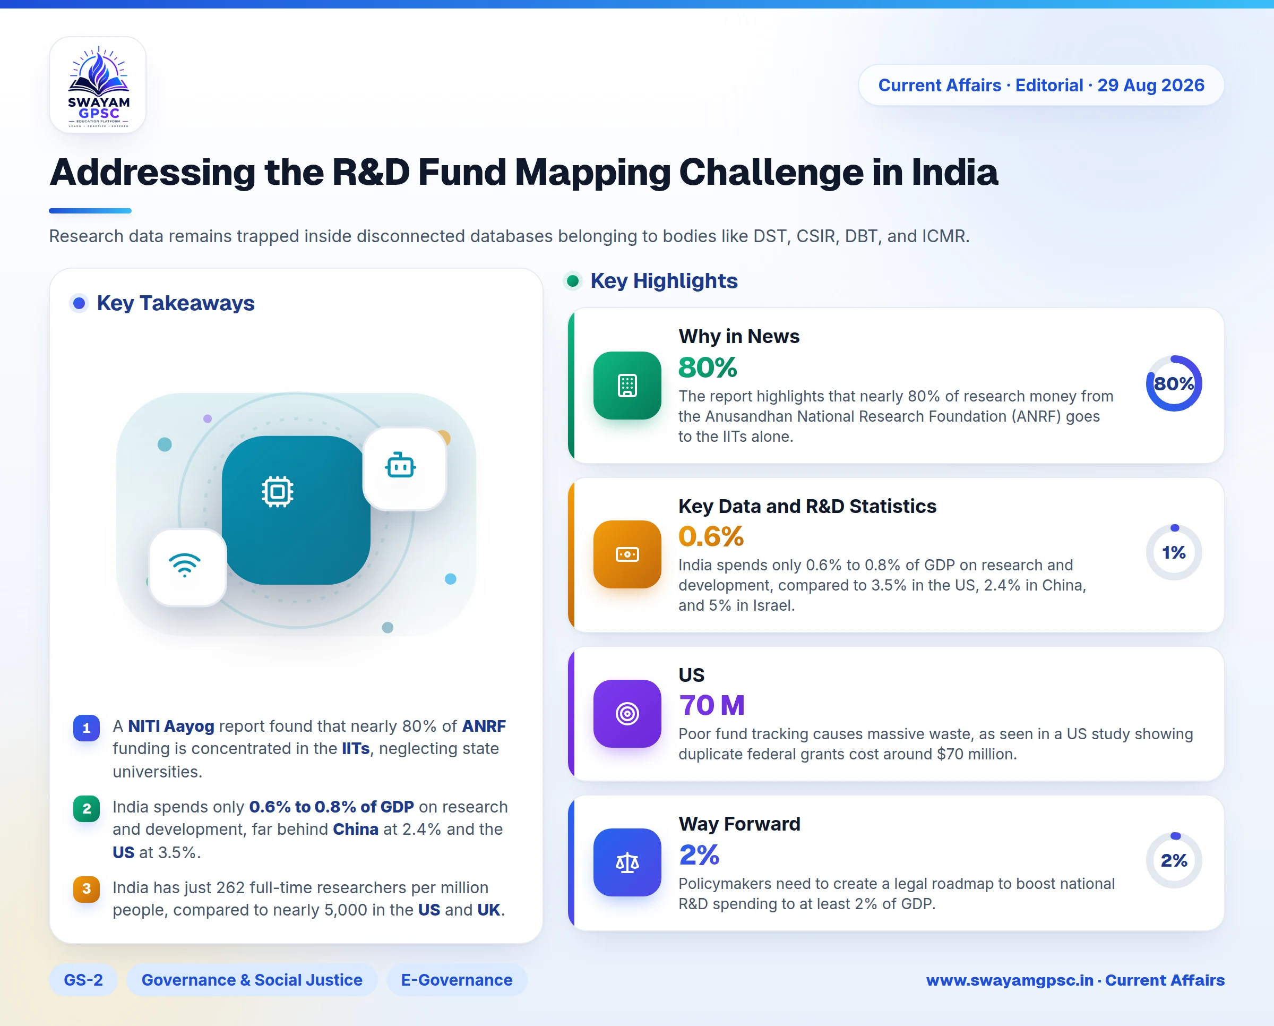The width and height of the screenshot is (1274, 1026).
Task: Click the large blue 2% figure
Action: coord(699,854)
